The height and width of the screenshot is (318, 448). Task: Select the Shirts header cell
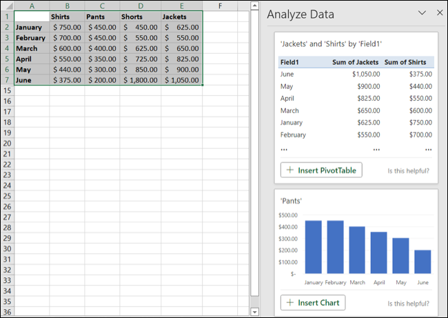coord(67,17)
